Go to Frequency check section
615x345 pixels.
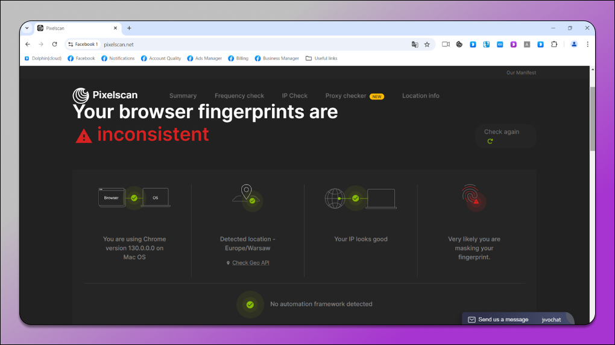pos(239,96)
